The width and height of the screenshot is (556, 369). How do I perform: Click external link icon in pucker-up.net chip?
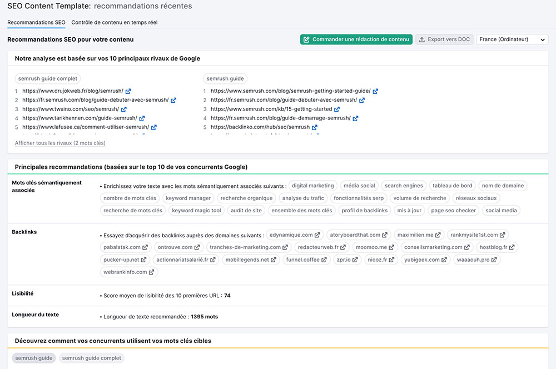(x=143, y=260)
